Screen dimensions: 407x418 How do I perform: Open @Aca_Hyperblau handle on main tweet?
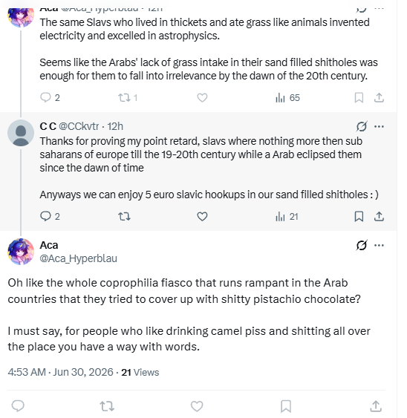click(78, 258)
